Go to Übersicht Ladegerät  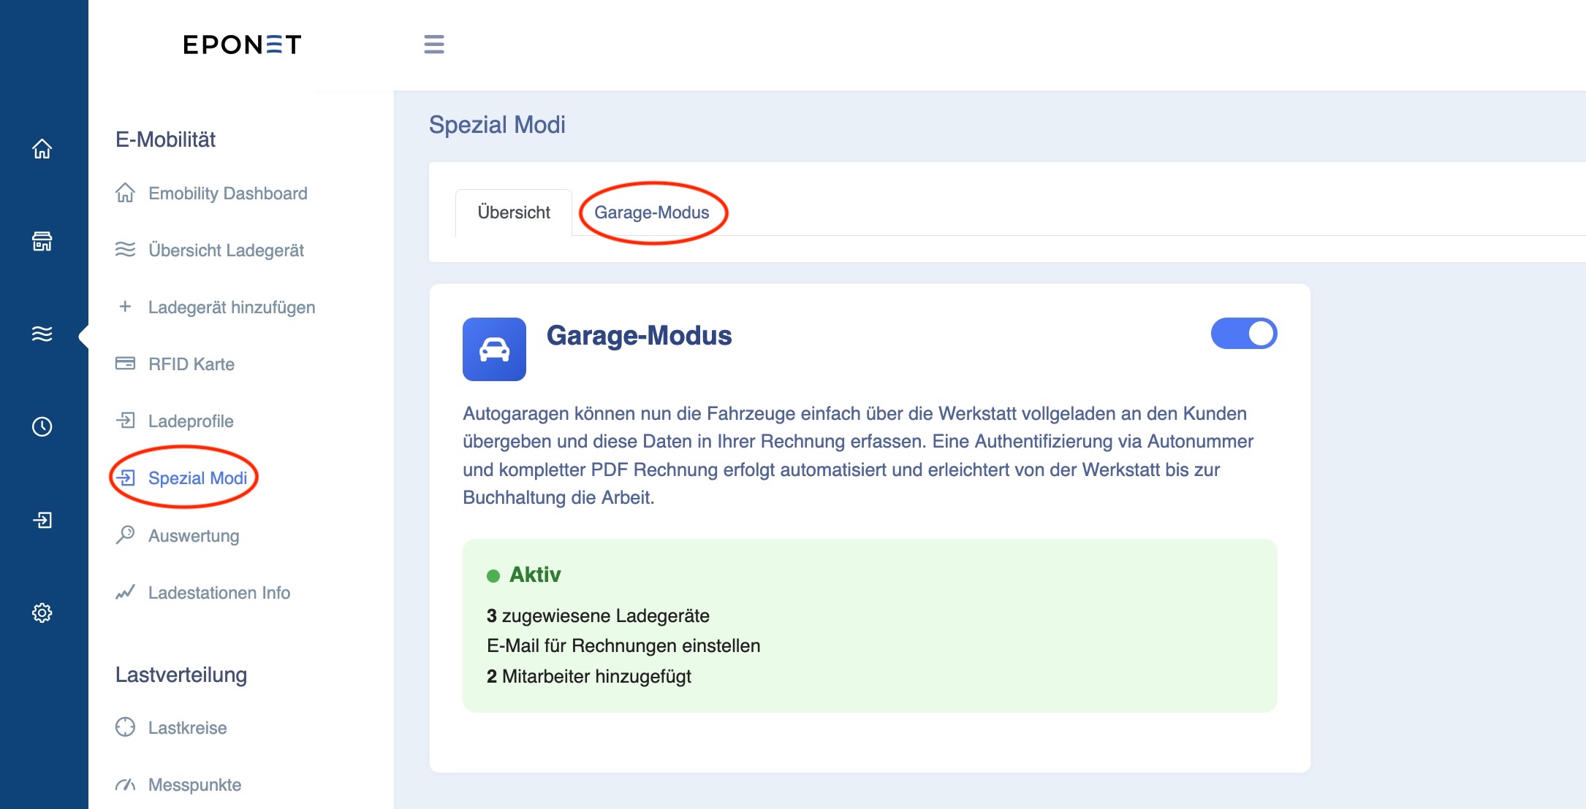(x=226, y=250)
